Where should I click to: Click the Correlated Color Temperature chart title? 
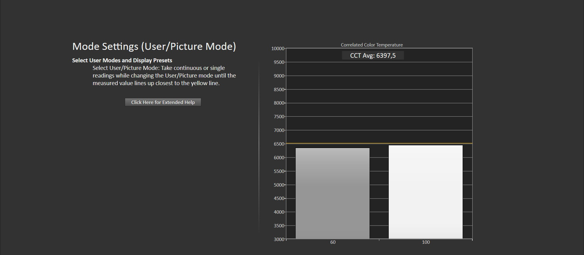(372, 45)
